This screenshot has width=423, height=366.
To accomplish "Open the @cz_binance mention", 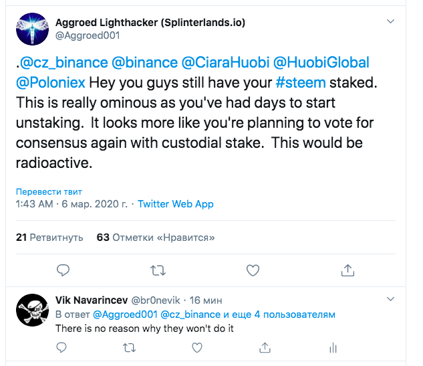I will tap(64, 62).
